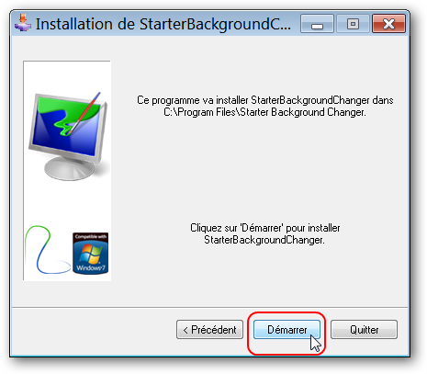Click the Compatible with Windows 7 badge
The height and width of the screenshot is (374, 427).
(x=90, y=253)
